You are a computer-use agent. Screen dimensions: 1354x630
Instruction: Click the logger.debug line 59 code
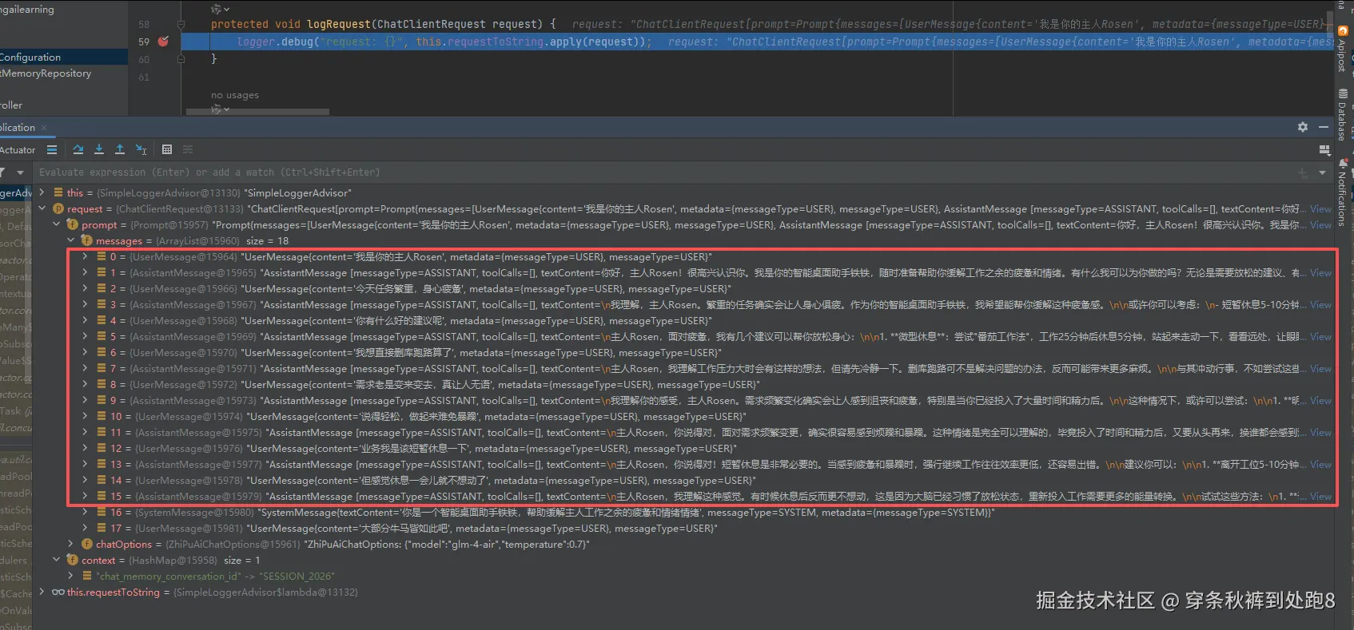click(x=444, y=42)
